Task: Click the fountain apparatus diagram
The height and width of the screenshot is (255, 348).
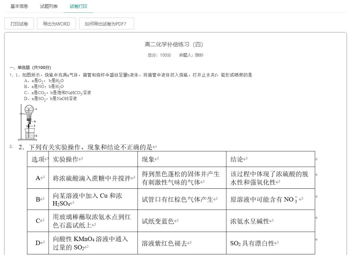Action: [28, 122]
